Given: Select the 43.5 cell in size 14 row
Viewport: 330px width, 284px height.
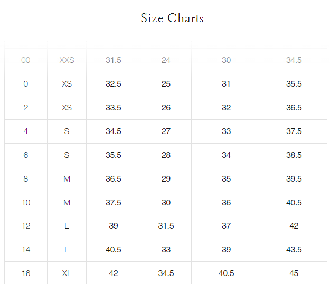Looking at the screenshot, I should (294, 250).
